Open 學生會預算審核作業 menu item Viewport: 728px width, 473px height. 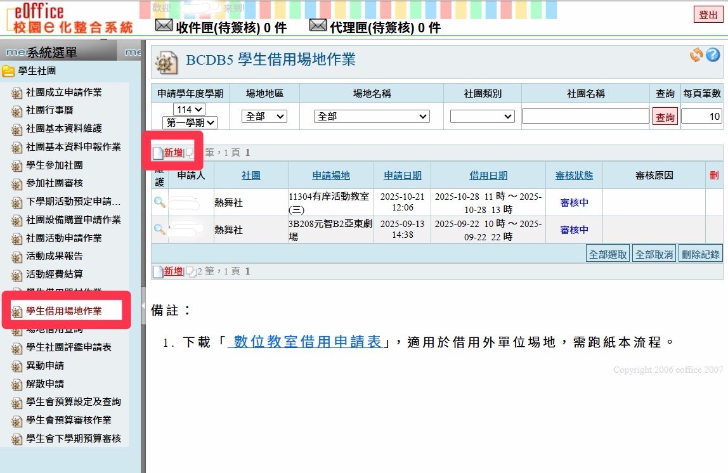pyautogui.click(x=68, y=420)
